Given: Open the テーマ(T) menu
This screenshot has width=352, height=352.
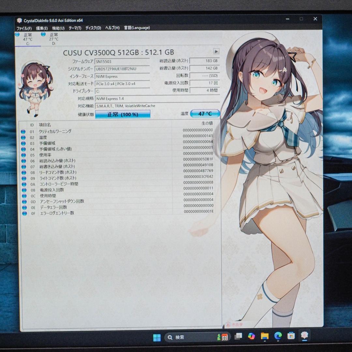Looking at the screenshot, I should (75, 28).
